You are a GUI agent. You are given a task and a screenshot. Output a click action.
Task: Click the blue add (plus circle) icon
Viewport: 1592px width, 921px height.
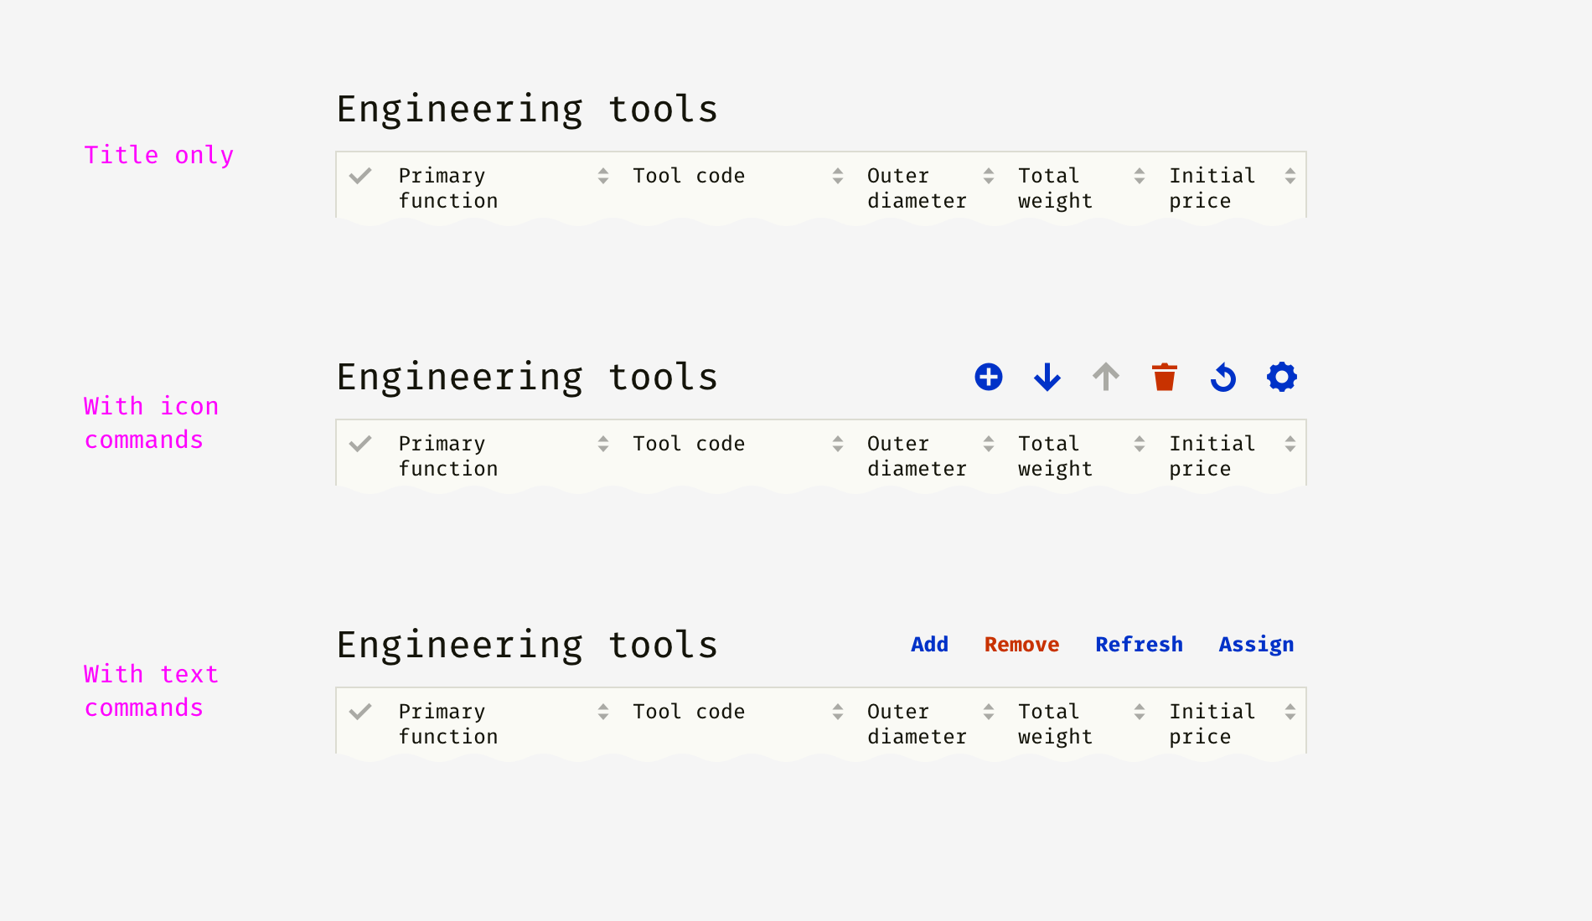[989, 377]
